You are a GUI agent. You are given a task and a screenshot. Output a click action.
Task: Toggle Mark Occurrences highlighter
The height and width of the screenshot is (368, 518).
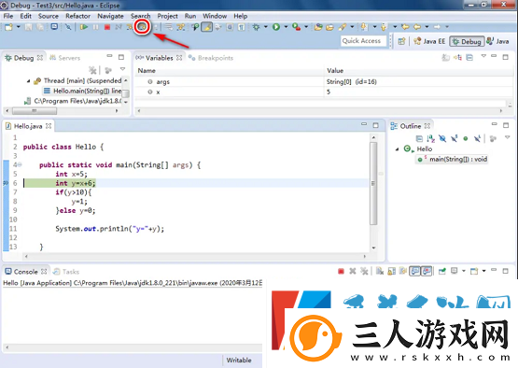point(207,27)
